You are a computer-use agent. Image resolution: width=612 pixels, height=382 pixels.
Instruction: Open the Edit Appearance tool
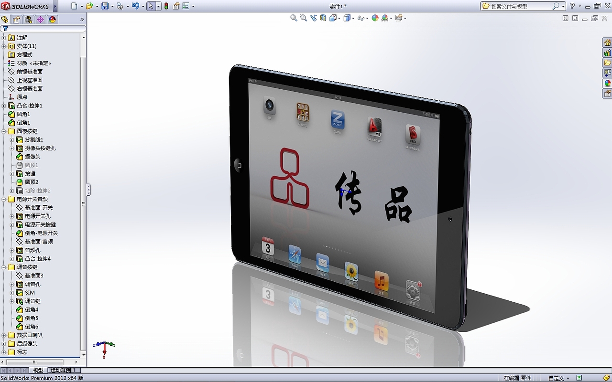pos(399,18)
